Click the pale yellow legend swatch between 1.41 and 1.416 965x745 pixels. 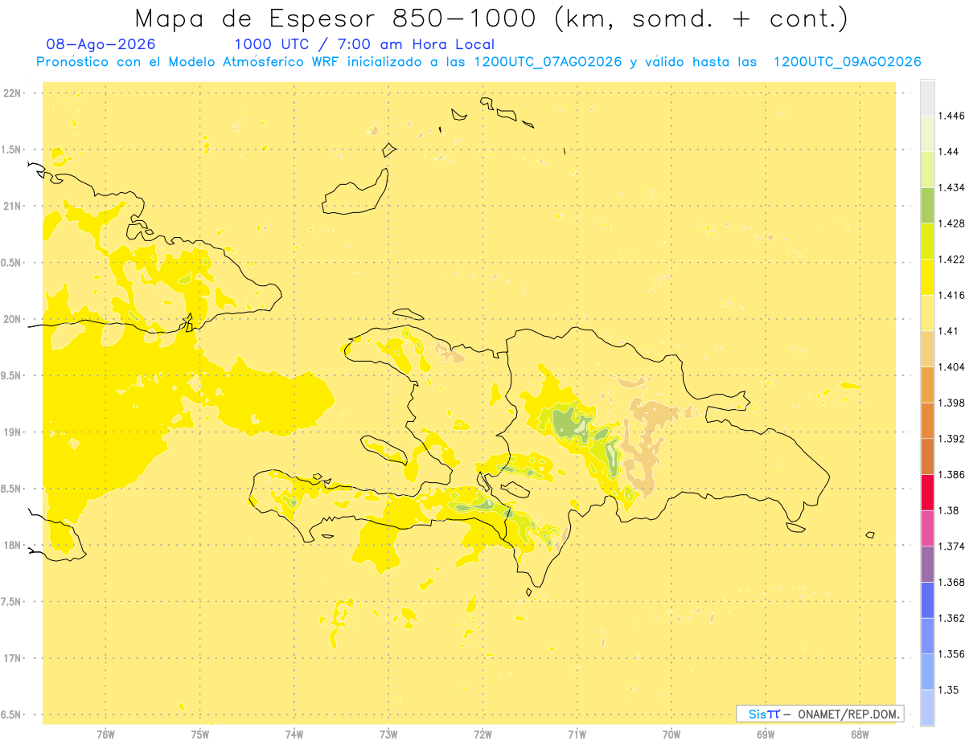(x=927, y=313)
